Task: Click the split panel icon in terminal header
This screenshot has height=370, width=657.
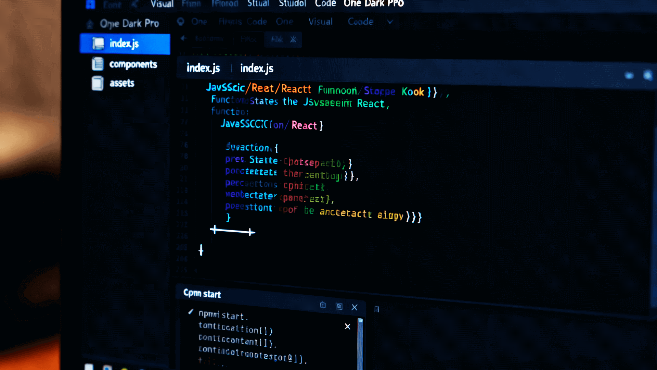Action: coord(339,306)
